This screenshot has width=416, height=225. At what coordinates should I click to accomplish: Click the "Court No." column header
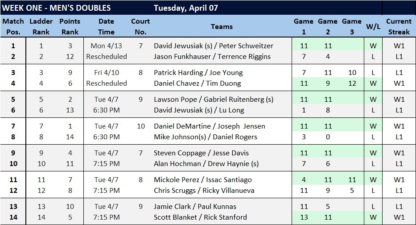(140, 27)
